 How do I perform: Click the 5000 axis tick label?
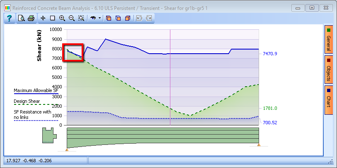click(x=57, y=77)
